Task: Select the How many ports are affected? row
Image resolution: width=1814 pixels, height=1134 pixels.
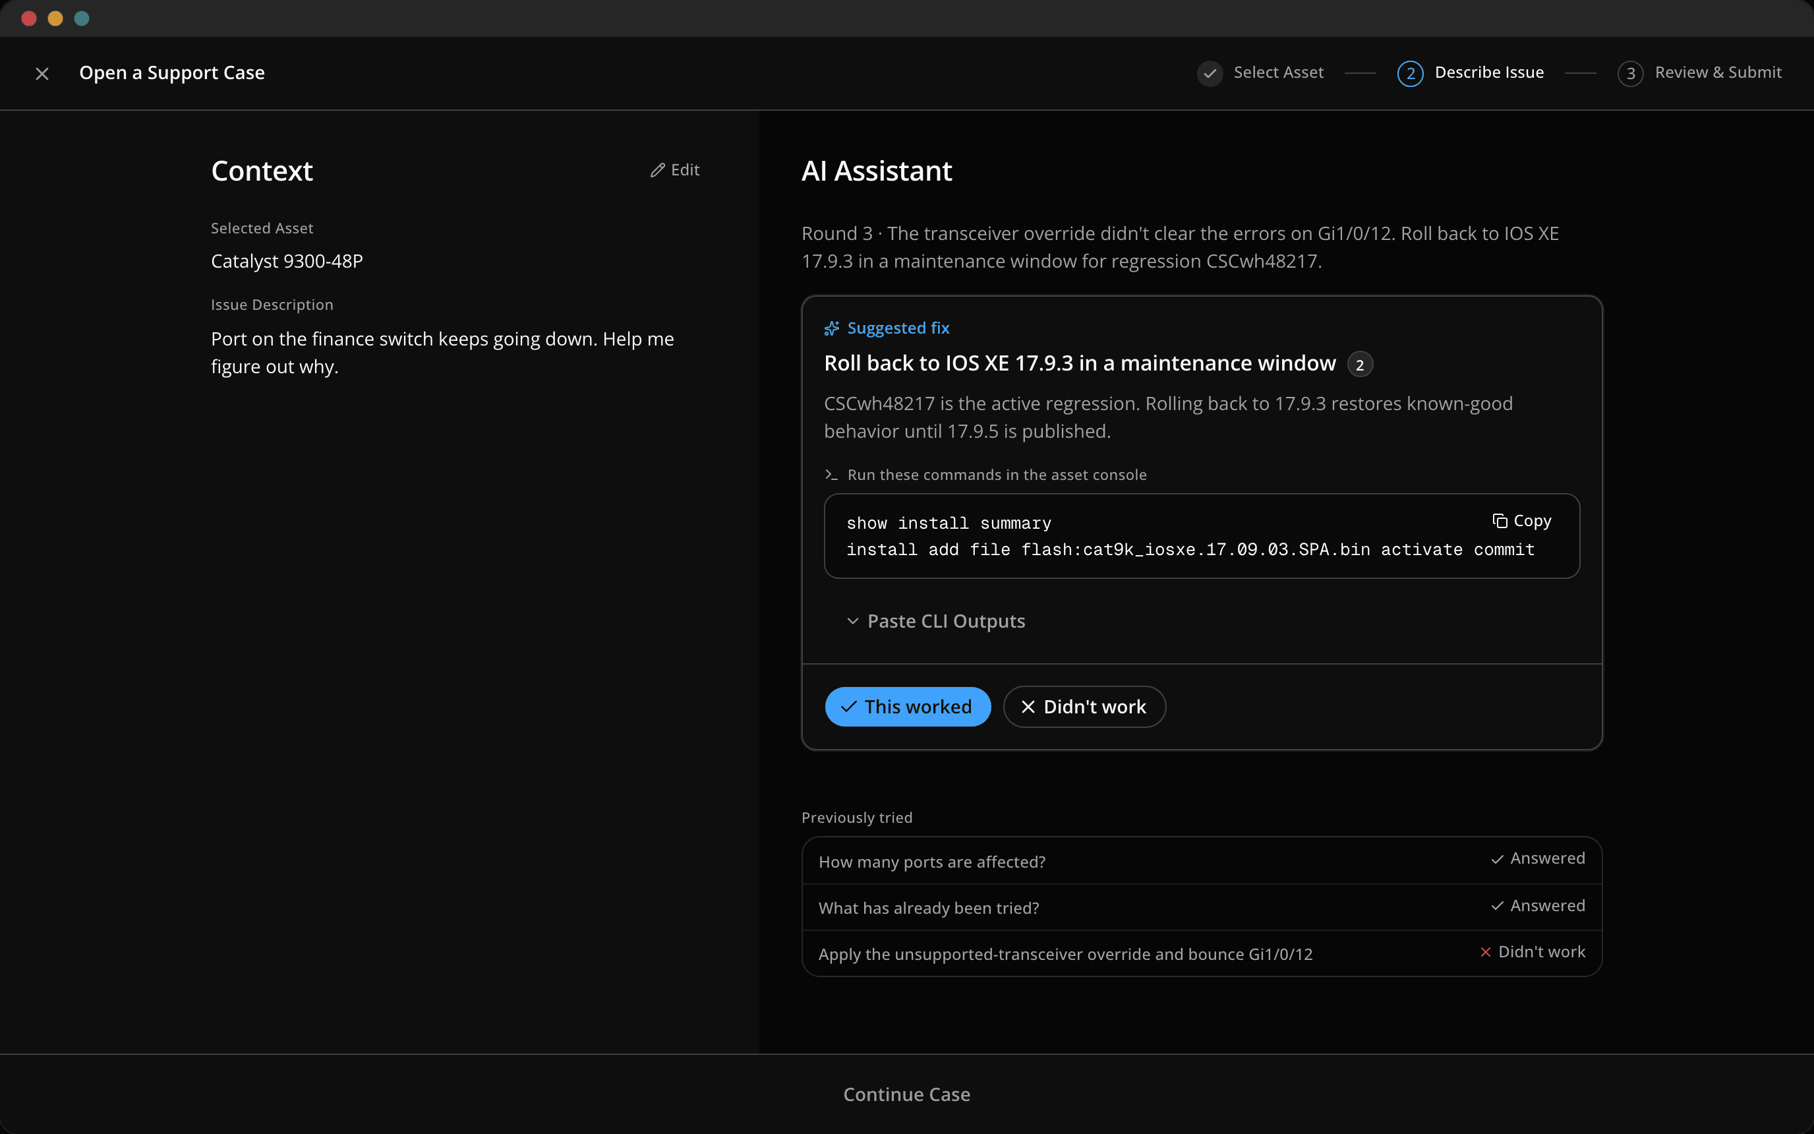Action: tap(1202, 861)
